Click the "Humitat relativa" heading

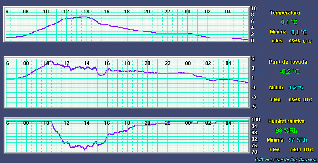286,121
